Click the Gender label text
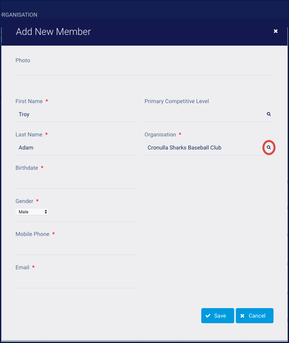This screenshot has height=343, width=289. click(x=25, y=201)
